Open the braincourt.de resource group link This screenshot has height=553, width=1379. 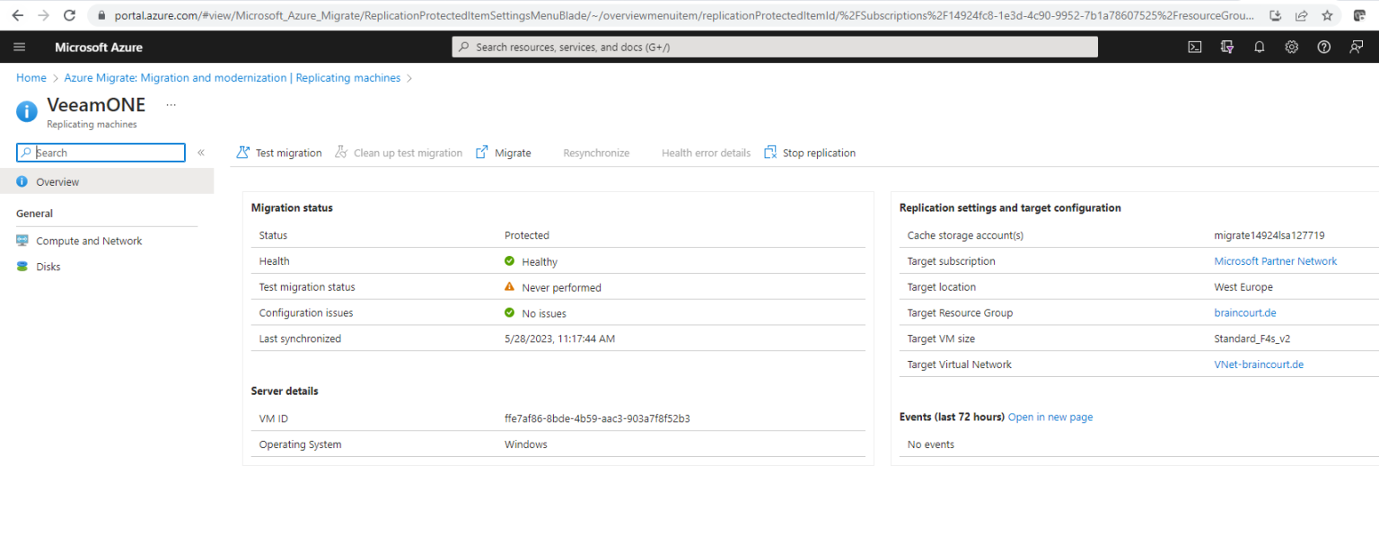tap(1245, 312)
